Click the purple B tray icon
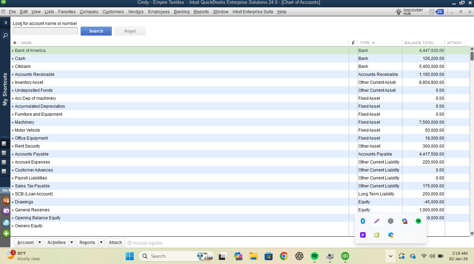This screenshot has width=474, height=264. click(x=363, y=235)
